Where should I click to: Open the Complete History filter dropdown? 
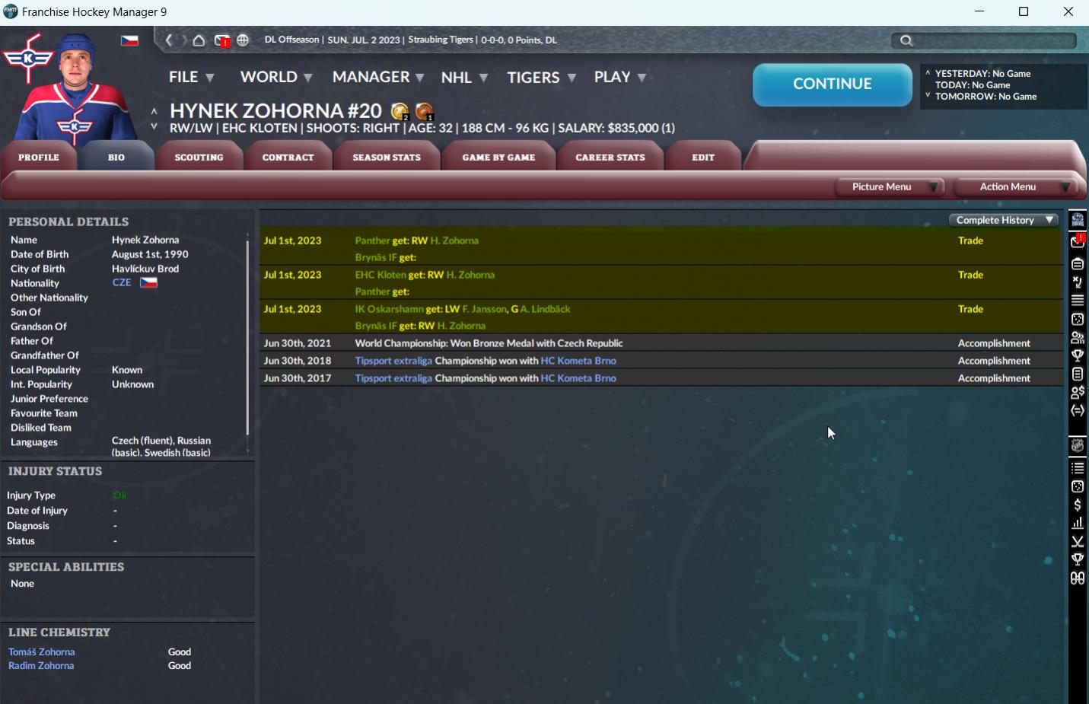point(1004,220)
